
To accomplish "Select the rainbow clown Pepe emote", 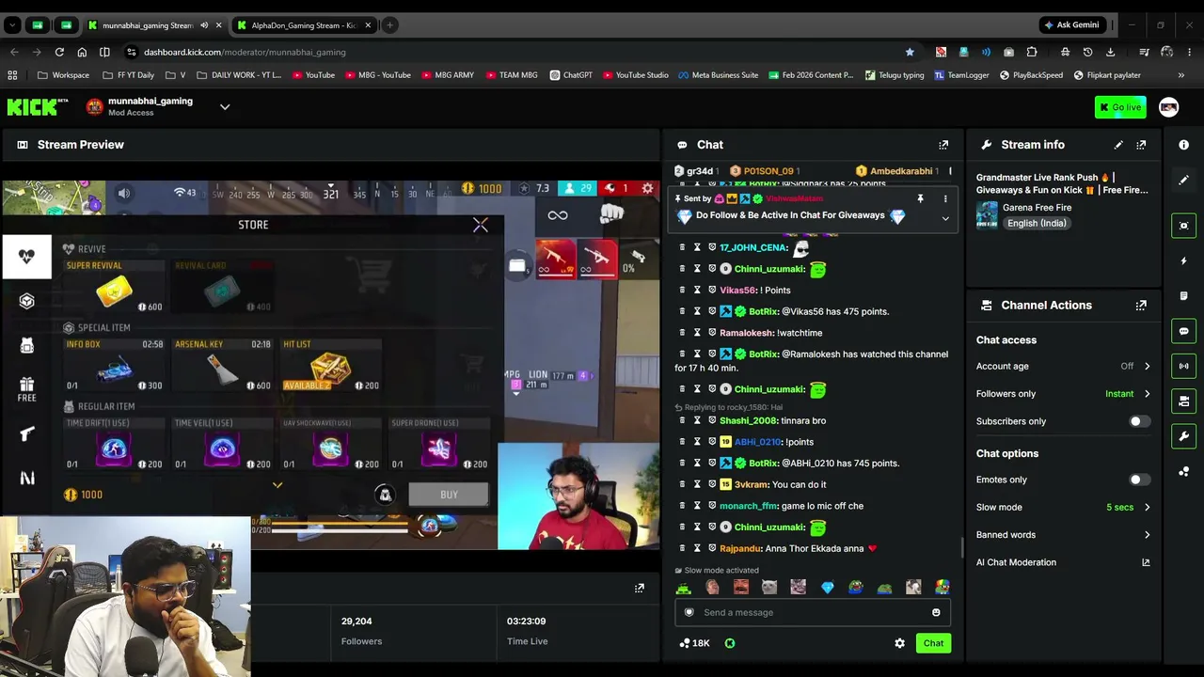I will click(943, 588).
